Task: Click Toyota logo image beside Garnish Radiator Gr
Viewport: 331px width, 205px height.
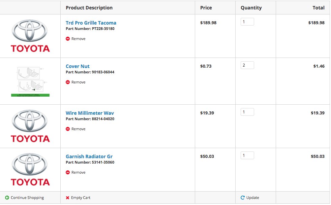Action: (30, 170)
